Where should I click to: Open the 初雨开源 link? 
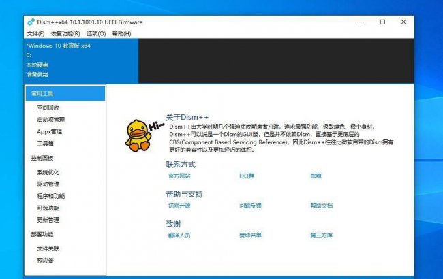pyautogui.click(x=179, y=206)
